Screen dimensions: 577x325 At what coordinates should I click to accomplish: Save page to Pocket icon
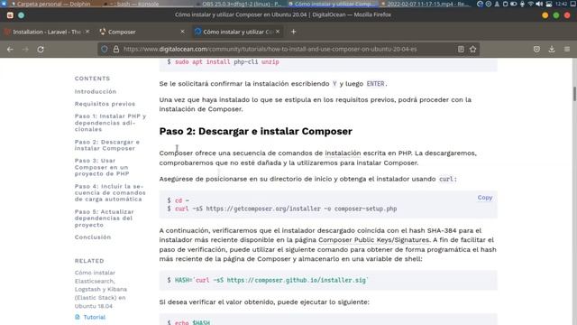click(x=537, y=49)
